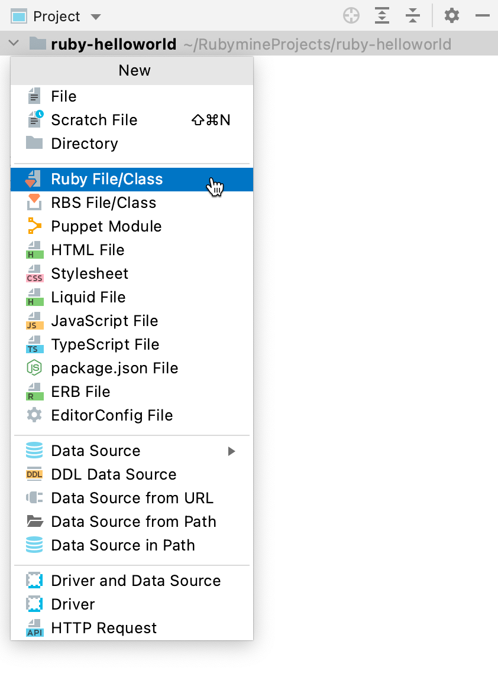
Task: Click the Puppet Module icon
Action: (x=34, y=226)
